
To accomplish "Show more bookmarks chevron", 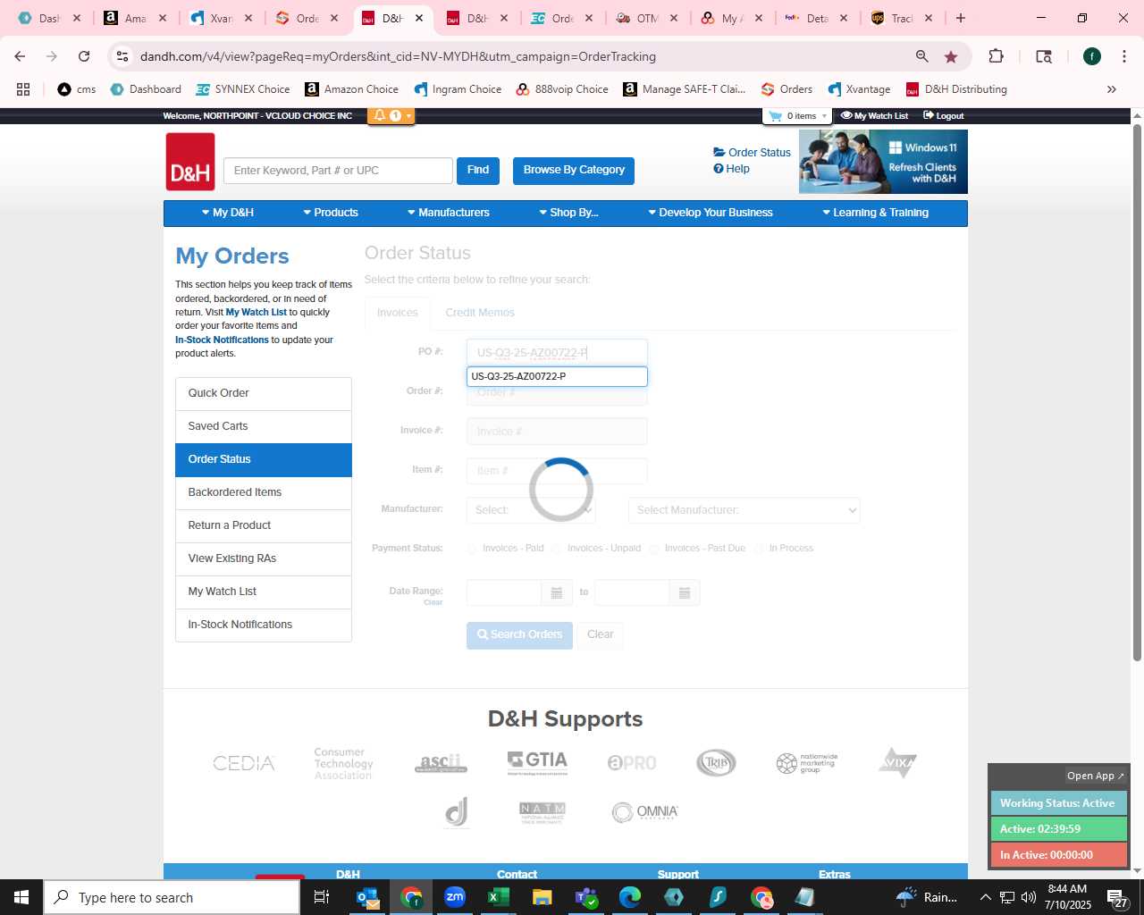I will pos(1112,89).
